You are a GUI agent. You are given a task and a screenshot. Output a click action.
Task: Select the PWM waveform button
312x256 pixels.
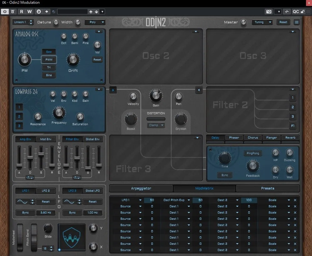click(x=49, y=60)
